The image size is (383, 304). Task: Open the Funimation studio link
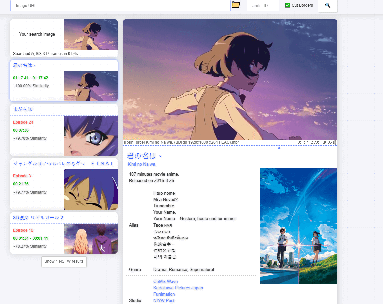point(164,294)
